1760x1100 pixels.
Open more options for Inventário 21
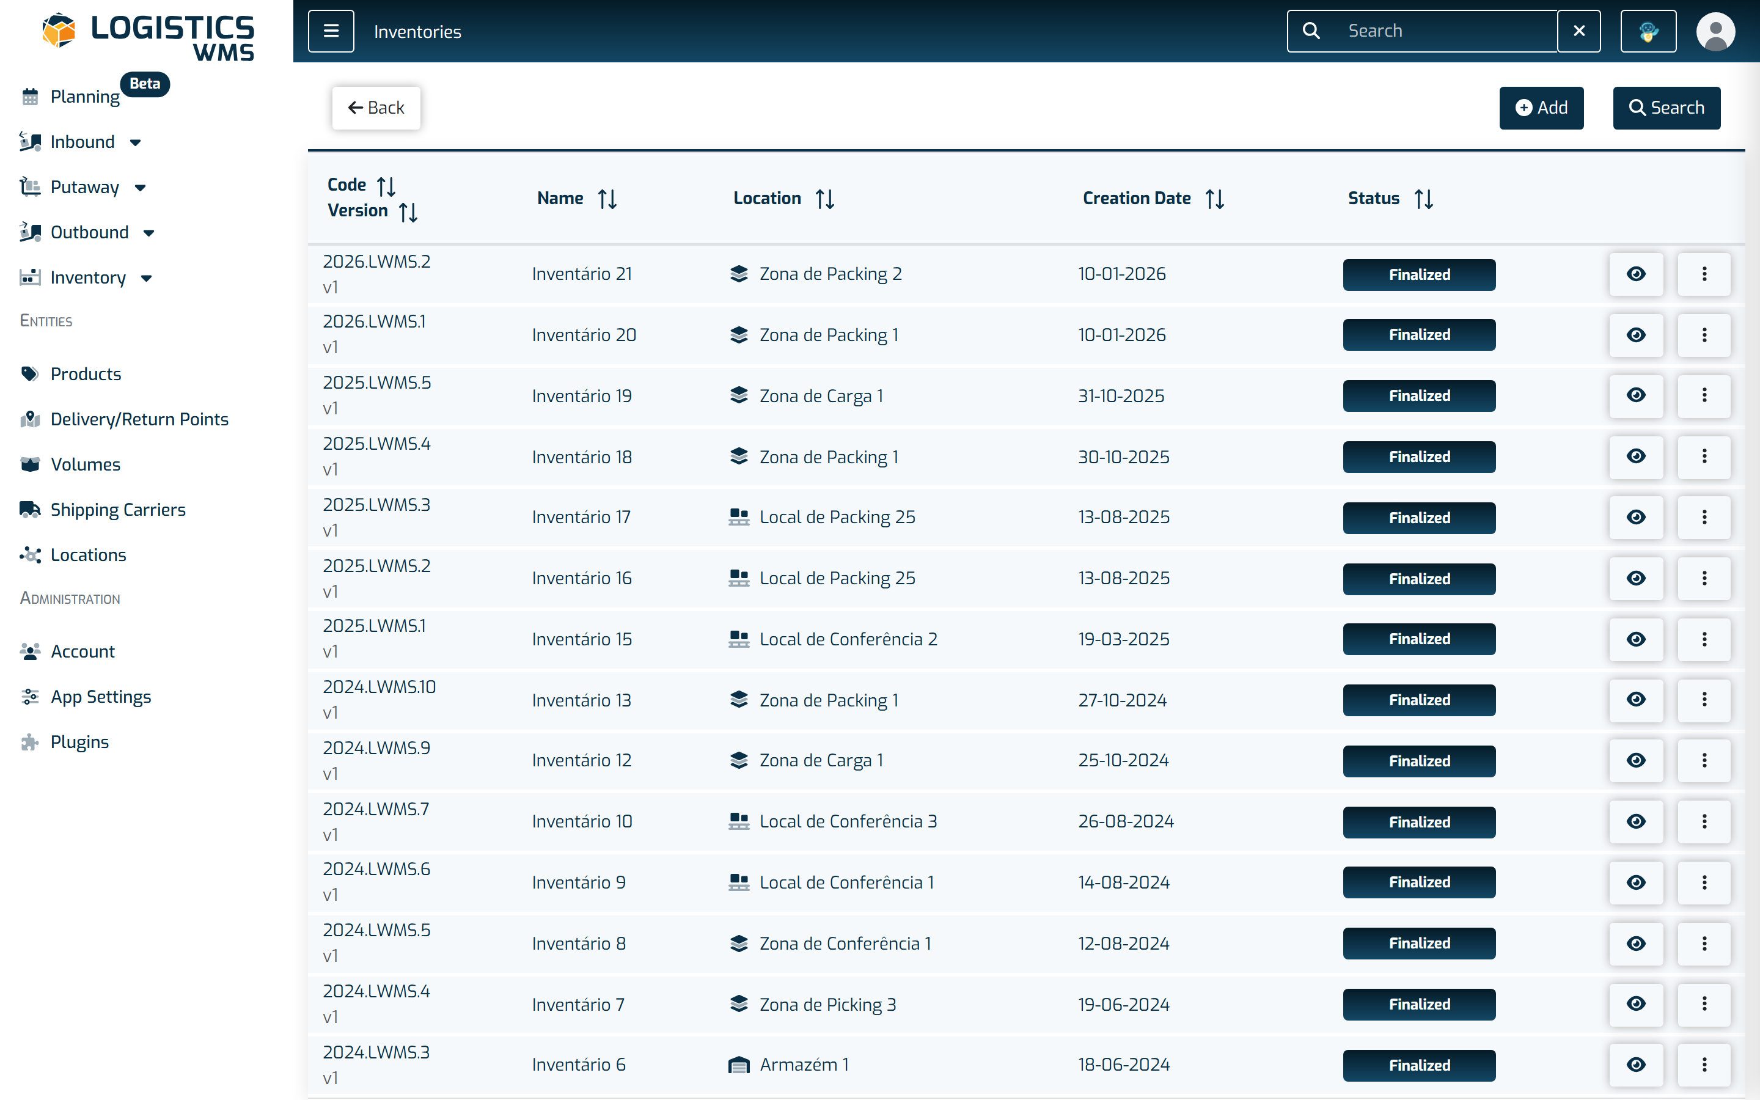point(1704,274)
